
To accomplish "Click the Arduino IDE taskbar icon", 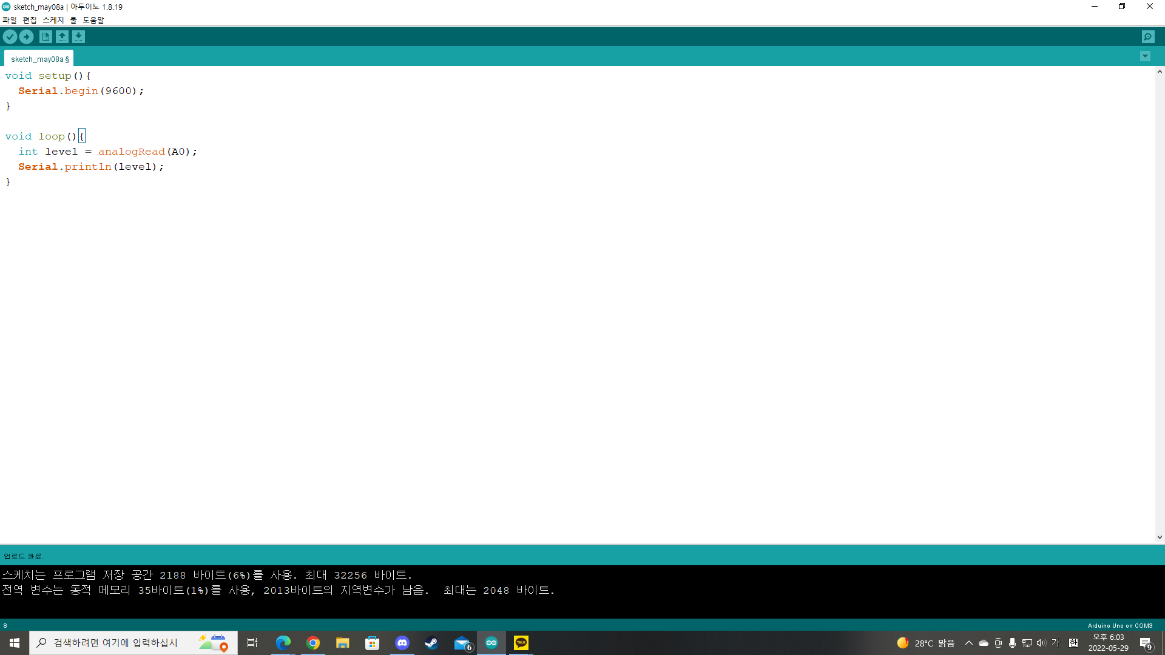I will pos(491,643).
